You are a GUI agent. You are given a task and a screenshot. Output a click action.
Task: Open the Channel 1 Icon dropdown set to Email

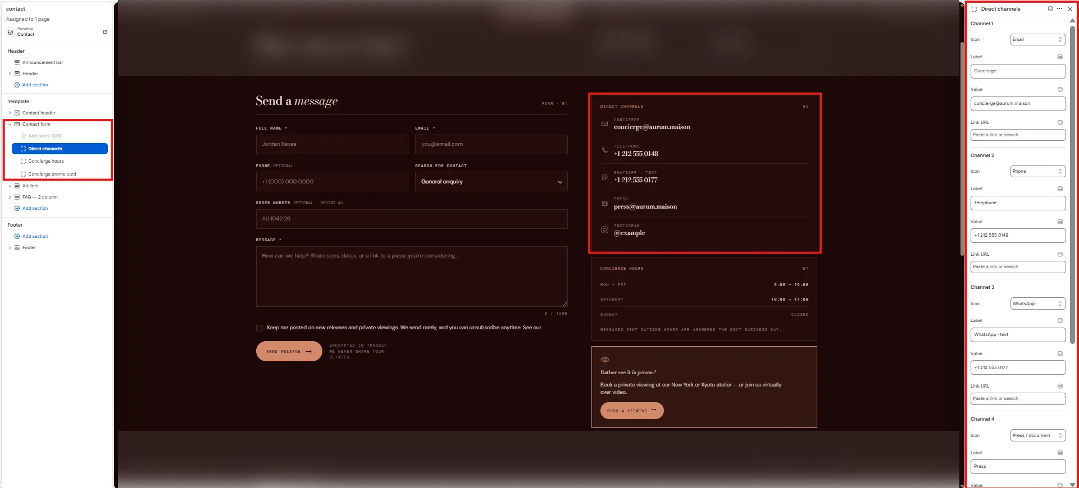click(1037, 39)
